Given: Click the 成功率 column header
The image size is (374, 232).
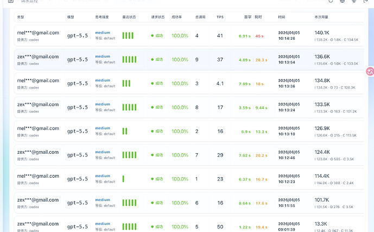Looking at the screenshot, I should 177,17.
